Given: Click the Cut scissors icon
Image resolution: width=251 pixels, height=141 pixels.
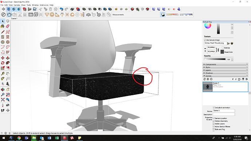Looking at the screenshot, I should click(41, 9).
